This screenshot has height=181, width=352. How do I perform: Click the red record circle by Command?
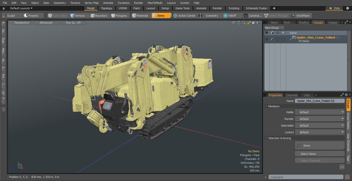pyautogui.click(x=347, y=177)
